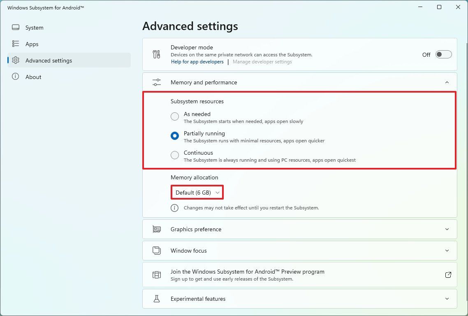Open the Memory allocation dropdown
468x316 pixels.
coord(197,192)
